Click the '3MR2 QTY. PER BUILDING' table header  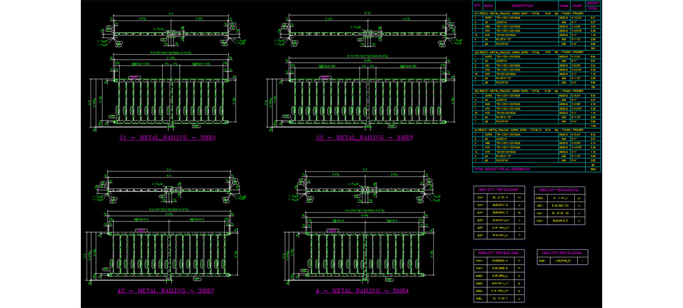pos(559,190)
